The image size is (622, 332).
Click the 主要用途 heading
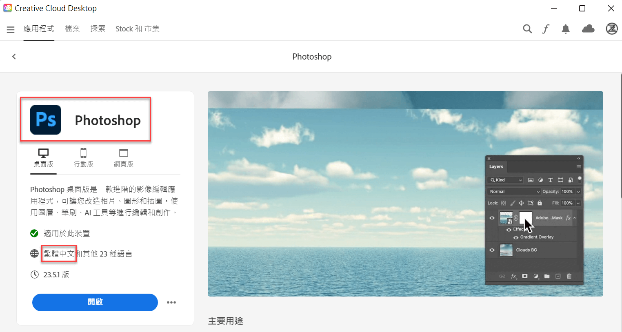coord(226,321)
